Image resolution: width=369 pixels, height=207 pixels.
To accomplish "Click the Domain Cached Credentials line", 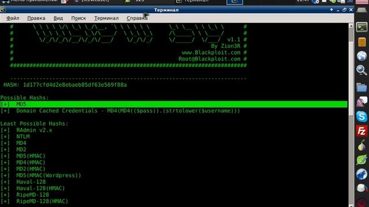I will (120, 111).
